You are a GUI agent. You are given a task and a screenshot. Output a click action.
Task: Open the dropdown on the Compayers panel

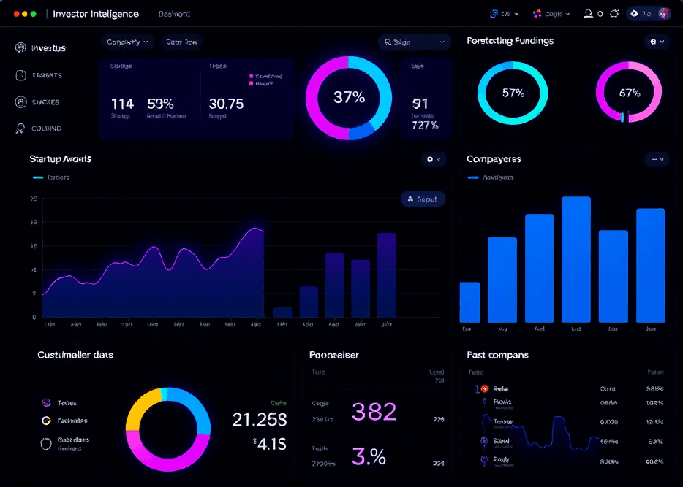656,159
